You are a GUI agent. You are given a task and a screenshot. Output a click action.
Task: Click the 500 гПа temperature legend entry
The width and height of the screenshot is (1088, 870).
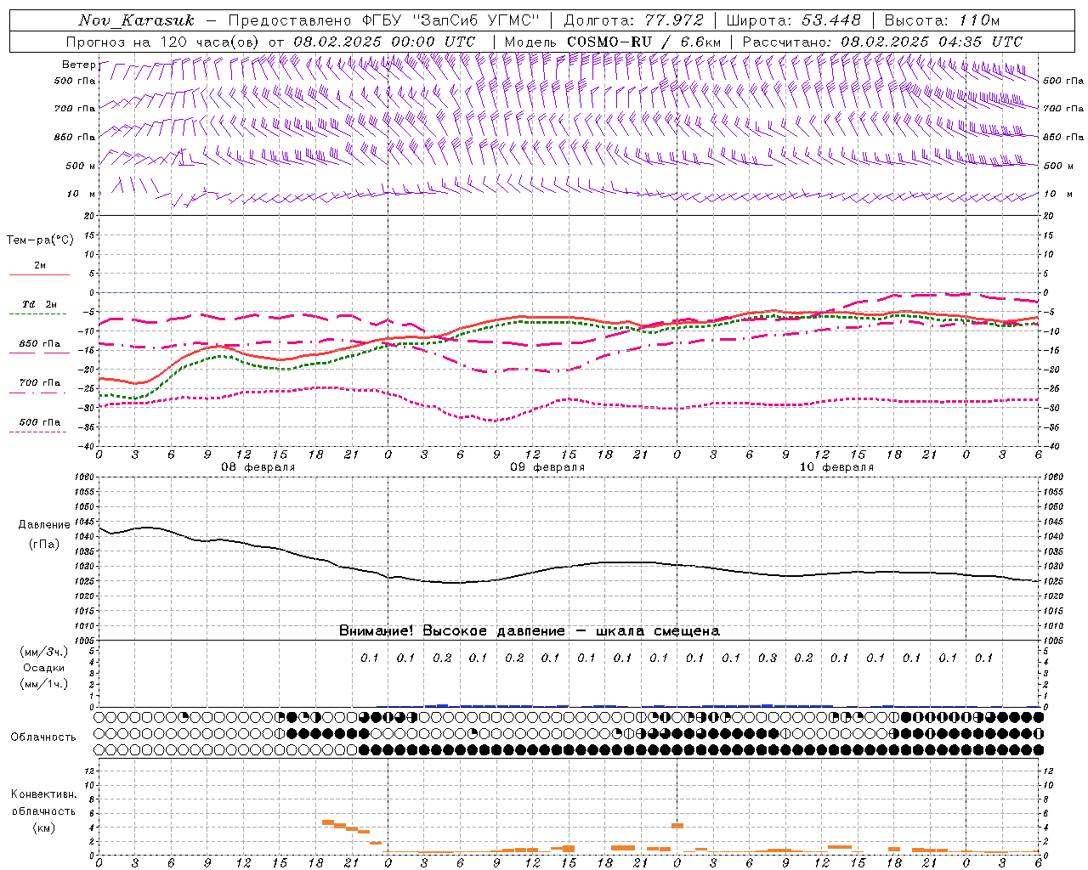[x=40, y=422]
